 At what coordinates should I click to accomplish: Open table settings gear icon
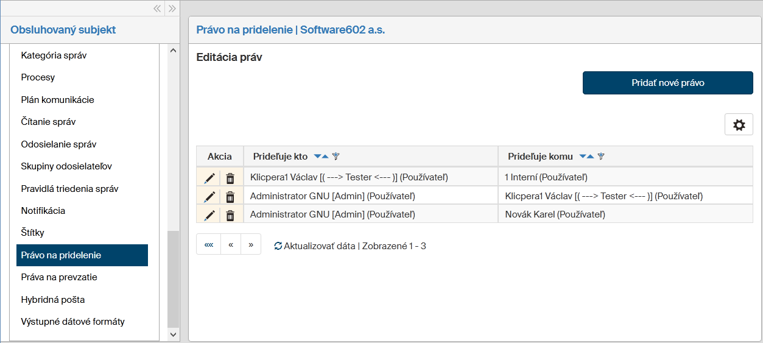(739, 125)
